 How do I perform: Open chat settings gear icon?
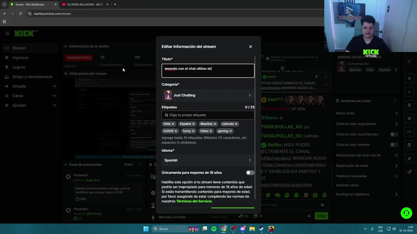pos(309,216)
